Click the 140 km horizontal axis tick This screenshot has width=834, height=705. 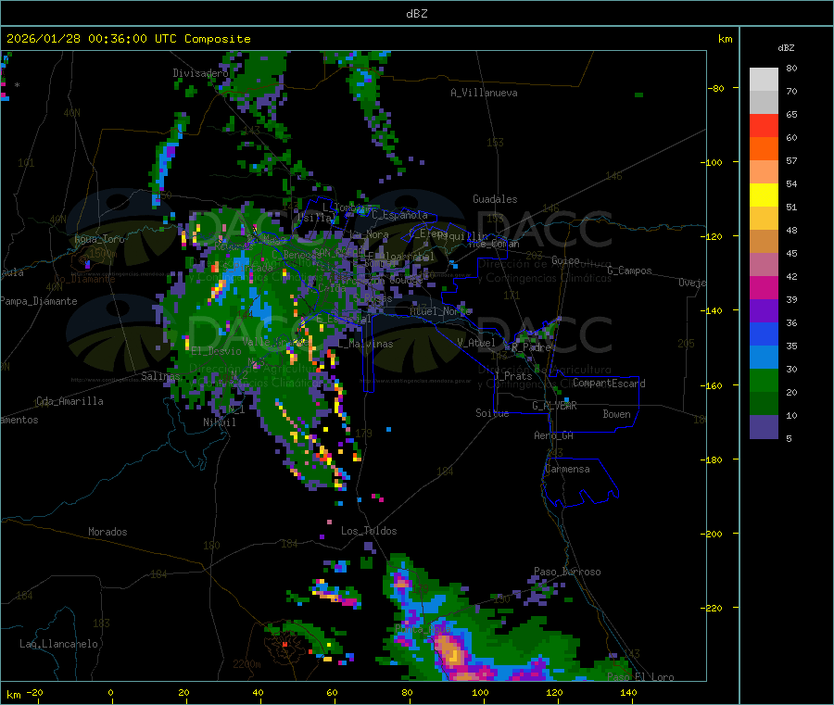pyautogui.click(x=628, y=693)
